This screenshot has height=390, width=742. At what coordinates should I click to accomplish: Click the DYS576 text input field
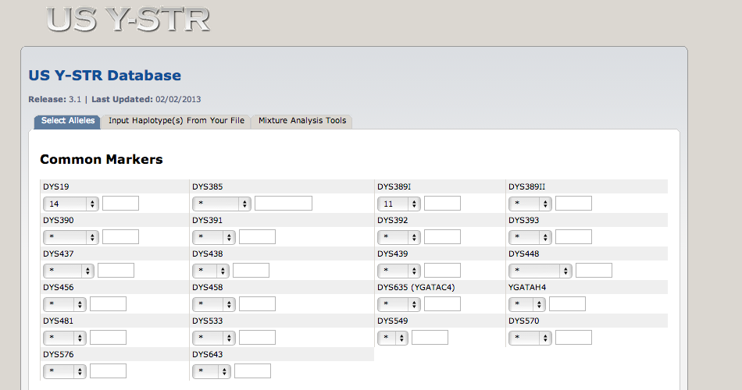(108, 371)
